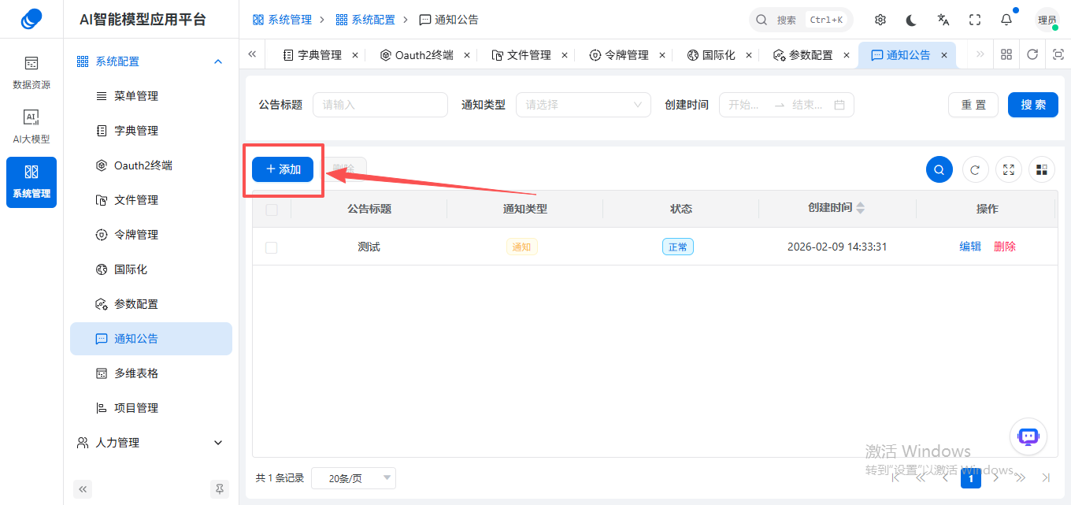This screenshot has height=505, width=1071.
Task: Click the 正常 status tag
Action: [x=678, y=247]
